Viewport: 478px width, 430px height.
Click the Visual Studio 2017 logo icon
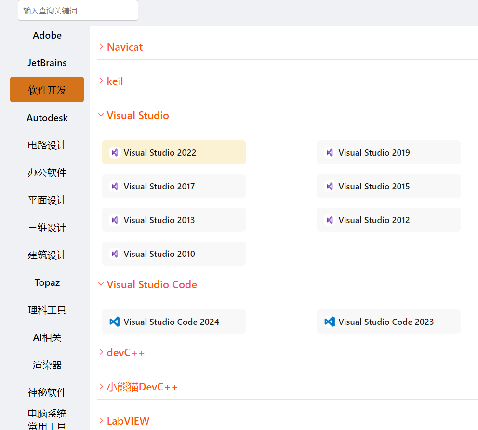tap(115, 186)
